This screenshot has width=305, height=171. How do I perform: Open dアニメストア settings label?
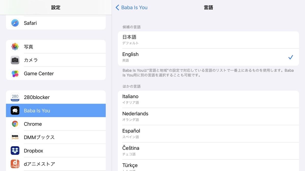click(x=39, y=164)
